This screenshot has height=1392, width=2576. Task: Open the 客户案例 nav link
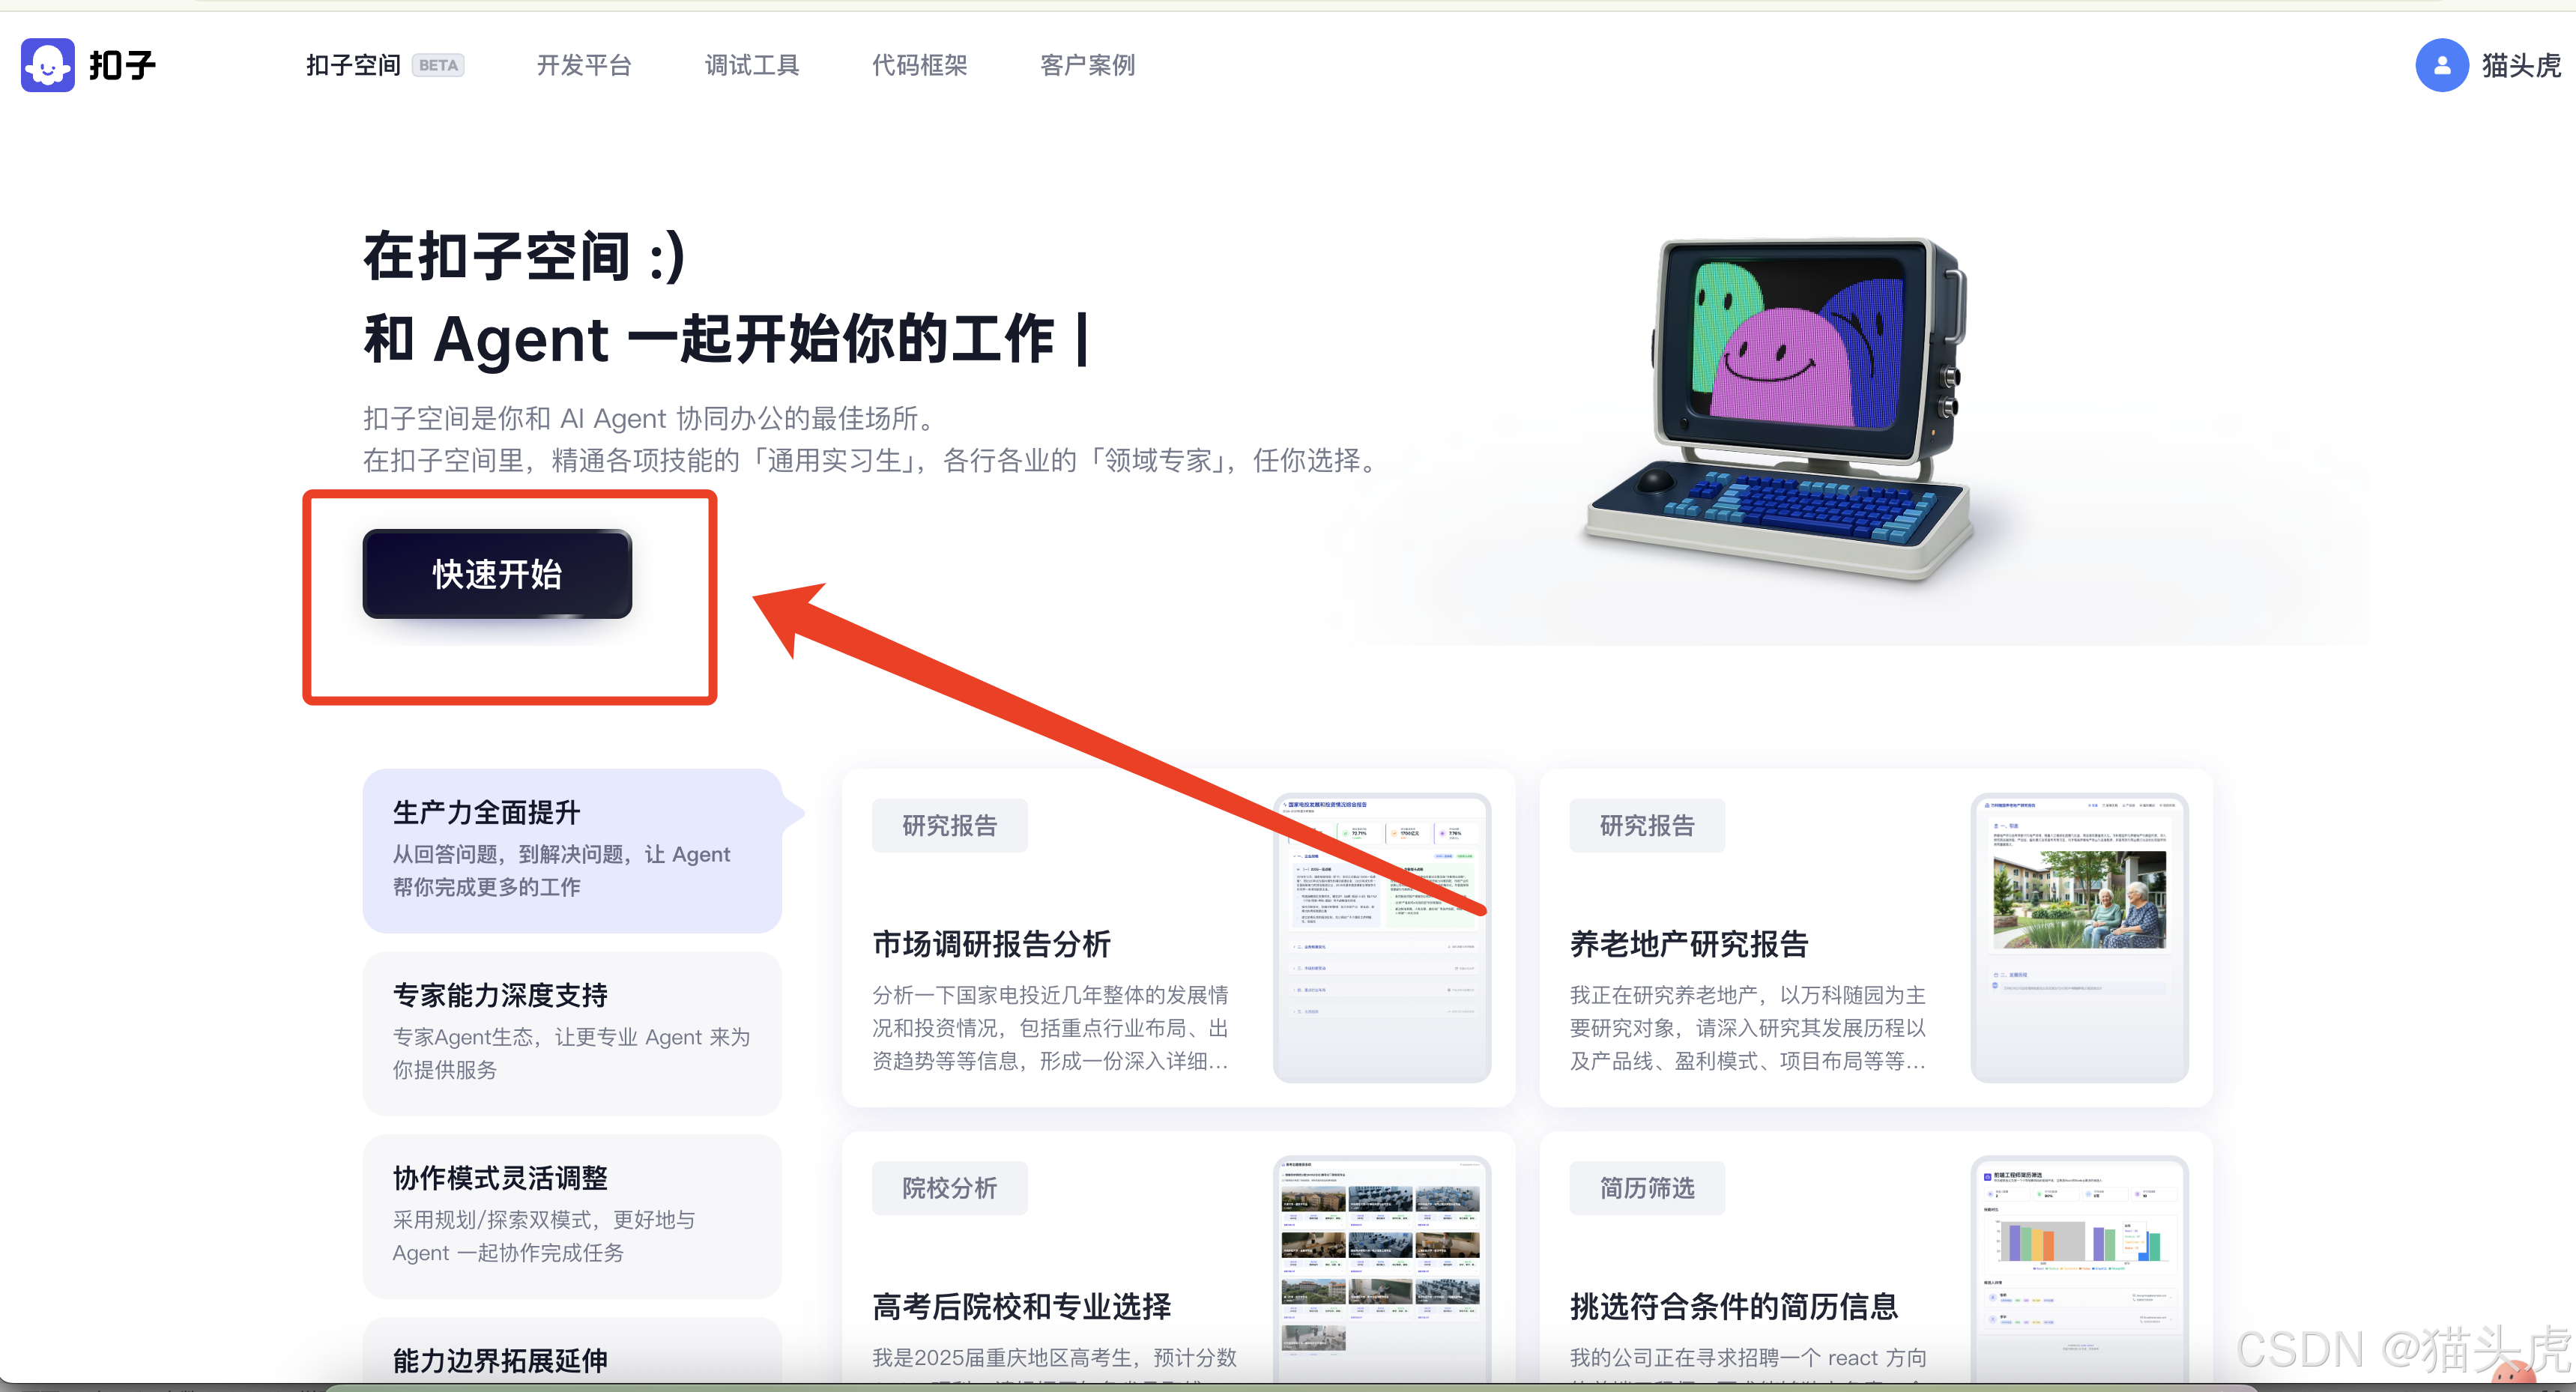pos(1087,66)
